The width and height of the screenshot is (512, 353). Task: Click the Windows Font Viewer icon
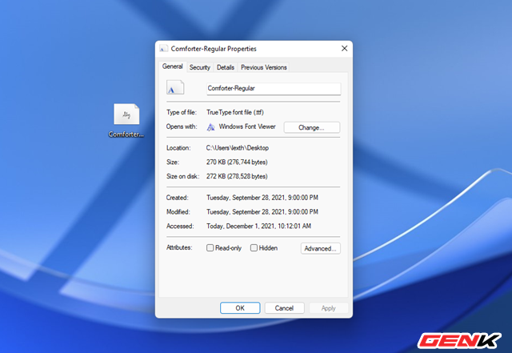pos(211,127)
